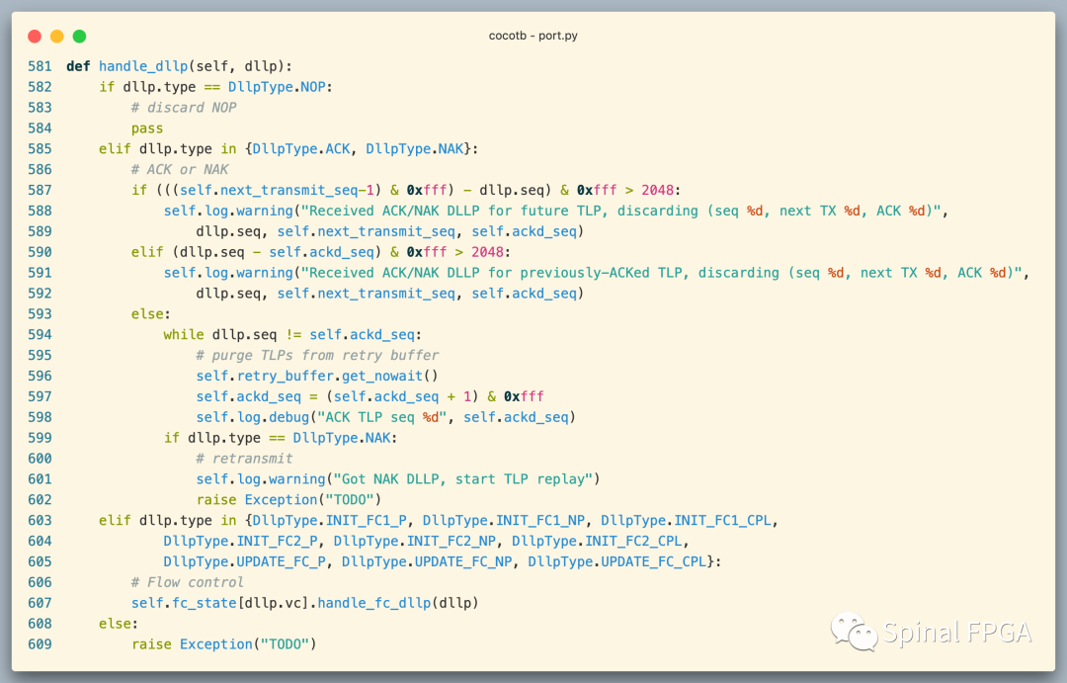Image resolution: width=1067 pixels, height=683 pixels.
Task: Click string 'Got NAK DLLP, start TLP replay'
Action: coord(463,478)
